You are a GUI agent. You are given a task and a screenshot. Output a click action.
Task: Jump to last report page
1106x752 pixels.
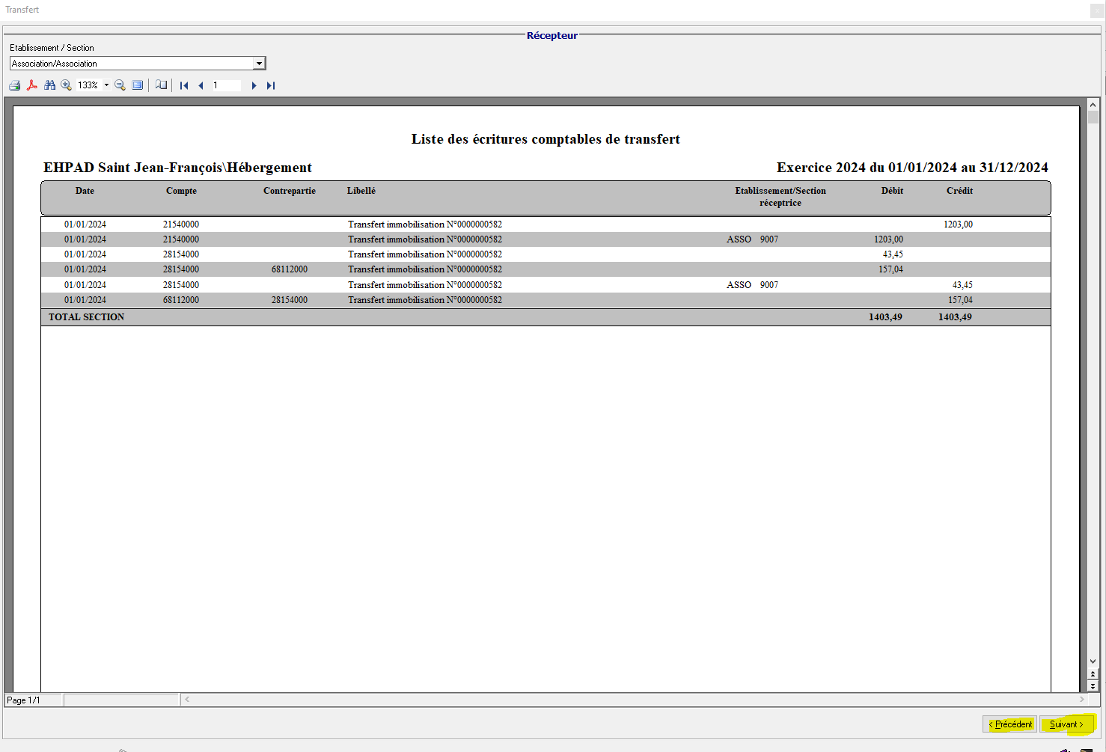click(271, 85)
